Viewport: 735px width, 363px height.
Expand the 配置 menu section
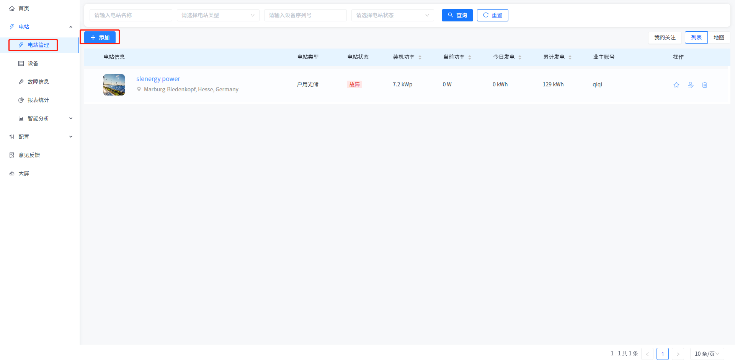24,137
